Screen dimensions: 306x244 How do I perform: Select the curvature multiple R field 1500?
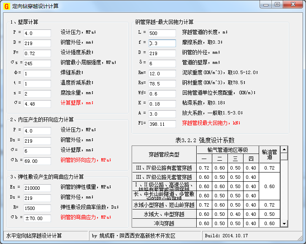[37, 208]
